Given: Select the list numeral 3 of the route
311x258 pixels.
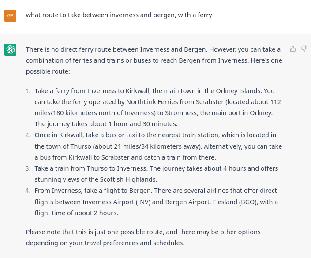Looking at the screenshot, I should pos(28,168).
